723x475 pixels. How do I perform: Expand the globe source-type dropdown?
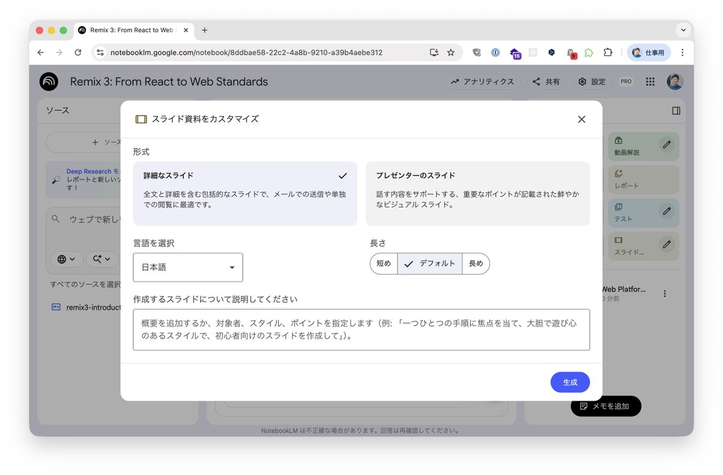pos(66,259)
